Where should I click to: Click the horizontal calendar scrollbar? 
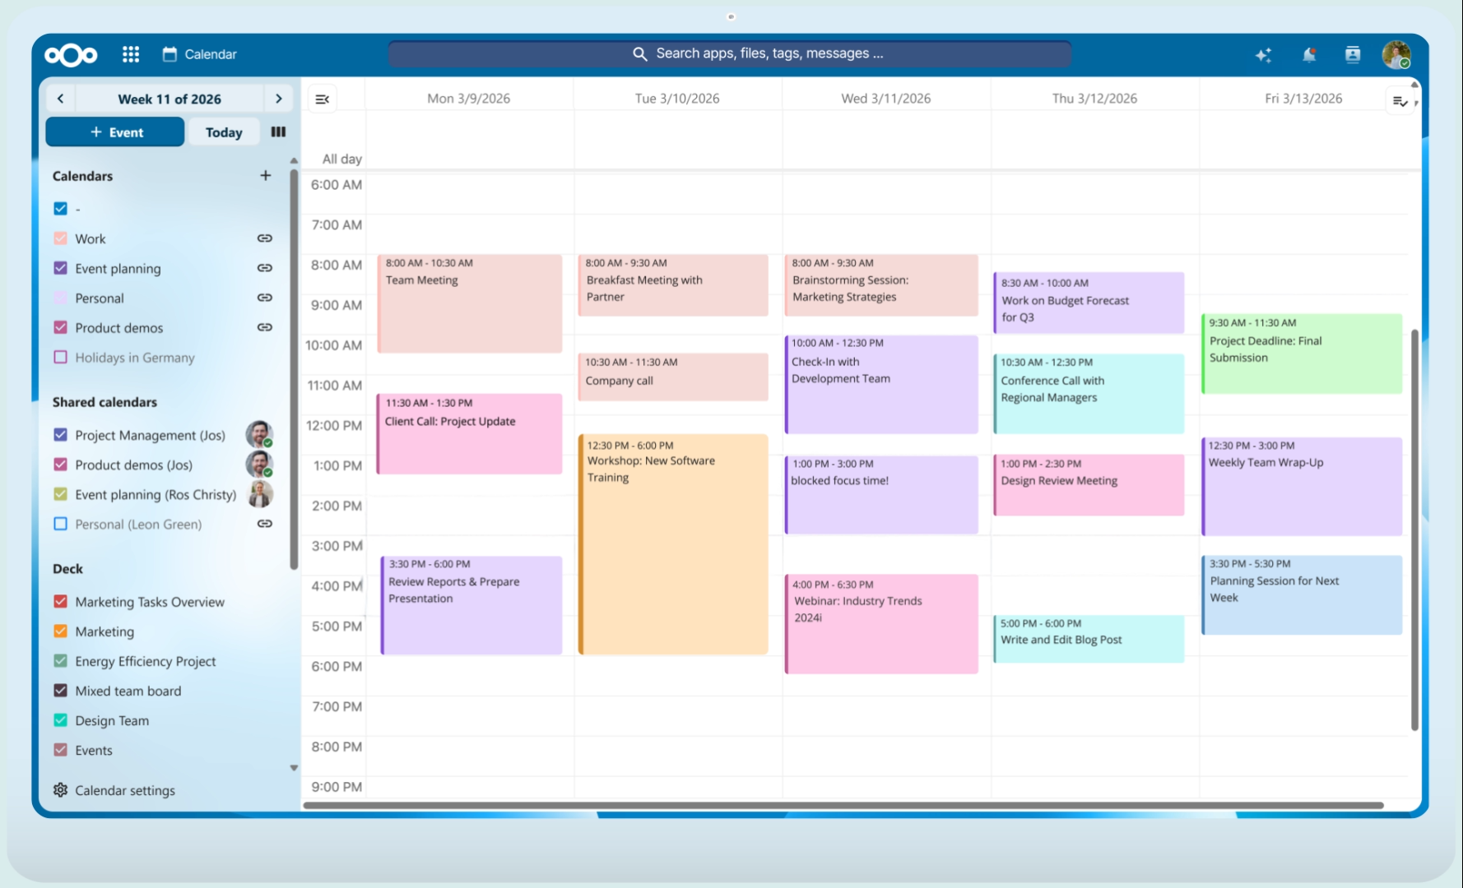point(843,805)
